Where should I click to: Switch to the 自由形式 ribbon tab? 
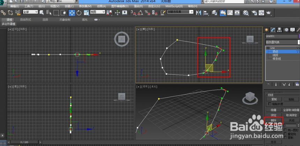click(25, 20)
